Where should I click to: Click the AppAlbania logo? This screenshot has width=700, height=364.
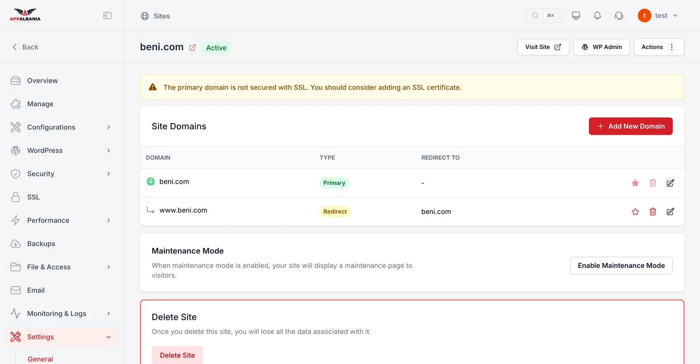pyautogui.click(x=25, y=15)
